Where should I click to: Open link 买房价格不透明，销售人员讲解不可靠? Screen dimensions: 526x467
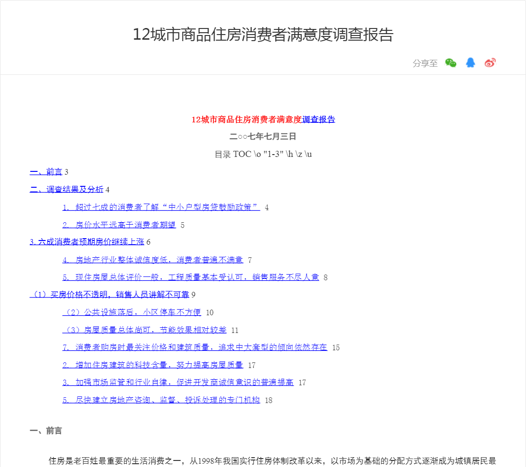click(x=109, y=295)
